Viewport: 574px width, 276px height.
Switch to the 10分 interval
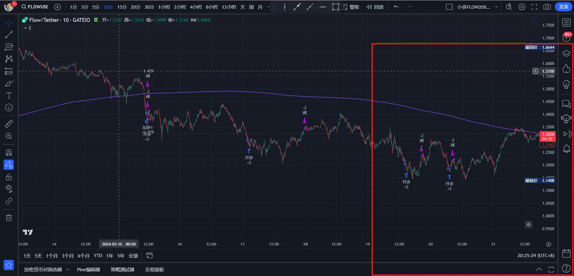coord(108,7)
